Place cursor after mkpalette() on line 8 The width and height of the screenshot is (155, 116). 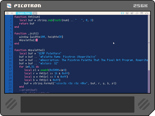coord(36,40)
